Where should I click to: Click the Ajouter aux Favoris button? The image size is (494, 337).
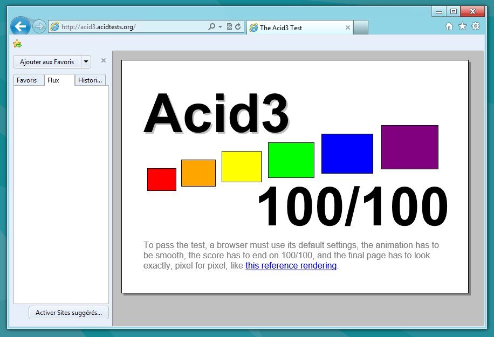(x=47, y=62)
